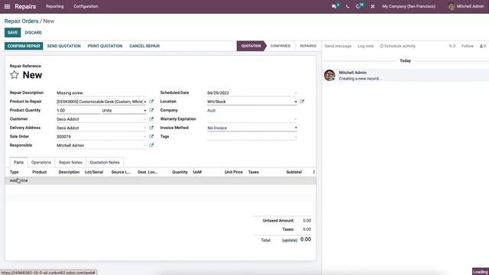Viewport: 489px width, 275px height.
Task: Click Add a line in Parts
Action: click(18, 180)
